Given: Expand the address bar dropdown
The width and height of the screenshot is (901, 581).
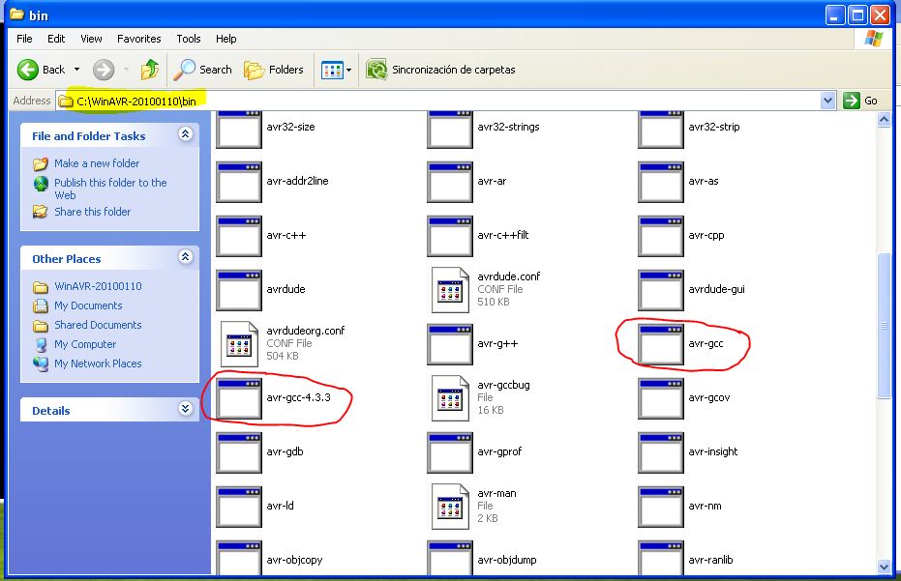Looking at the screenshot, I should pos(827,102).
